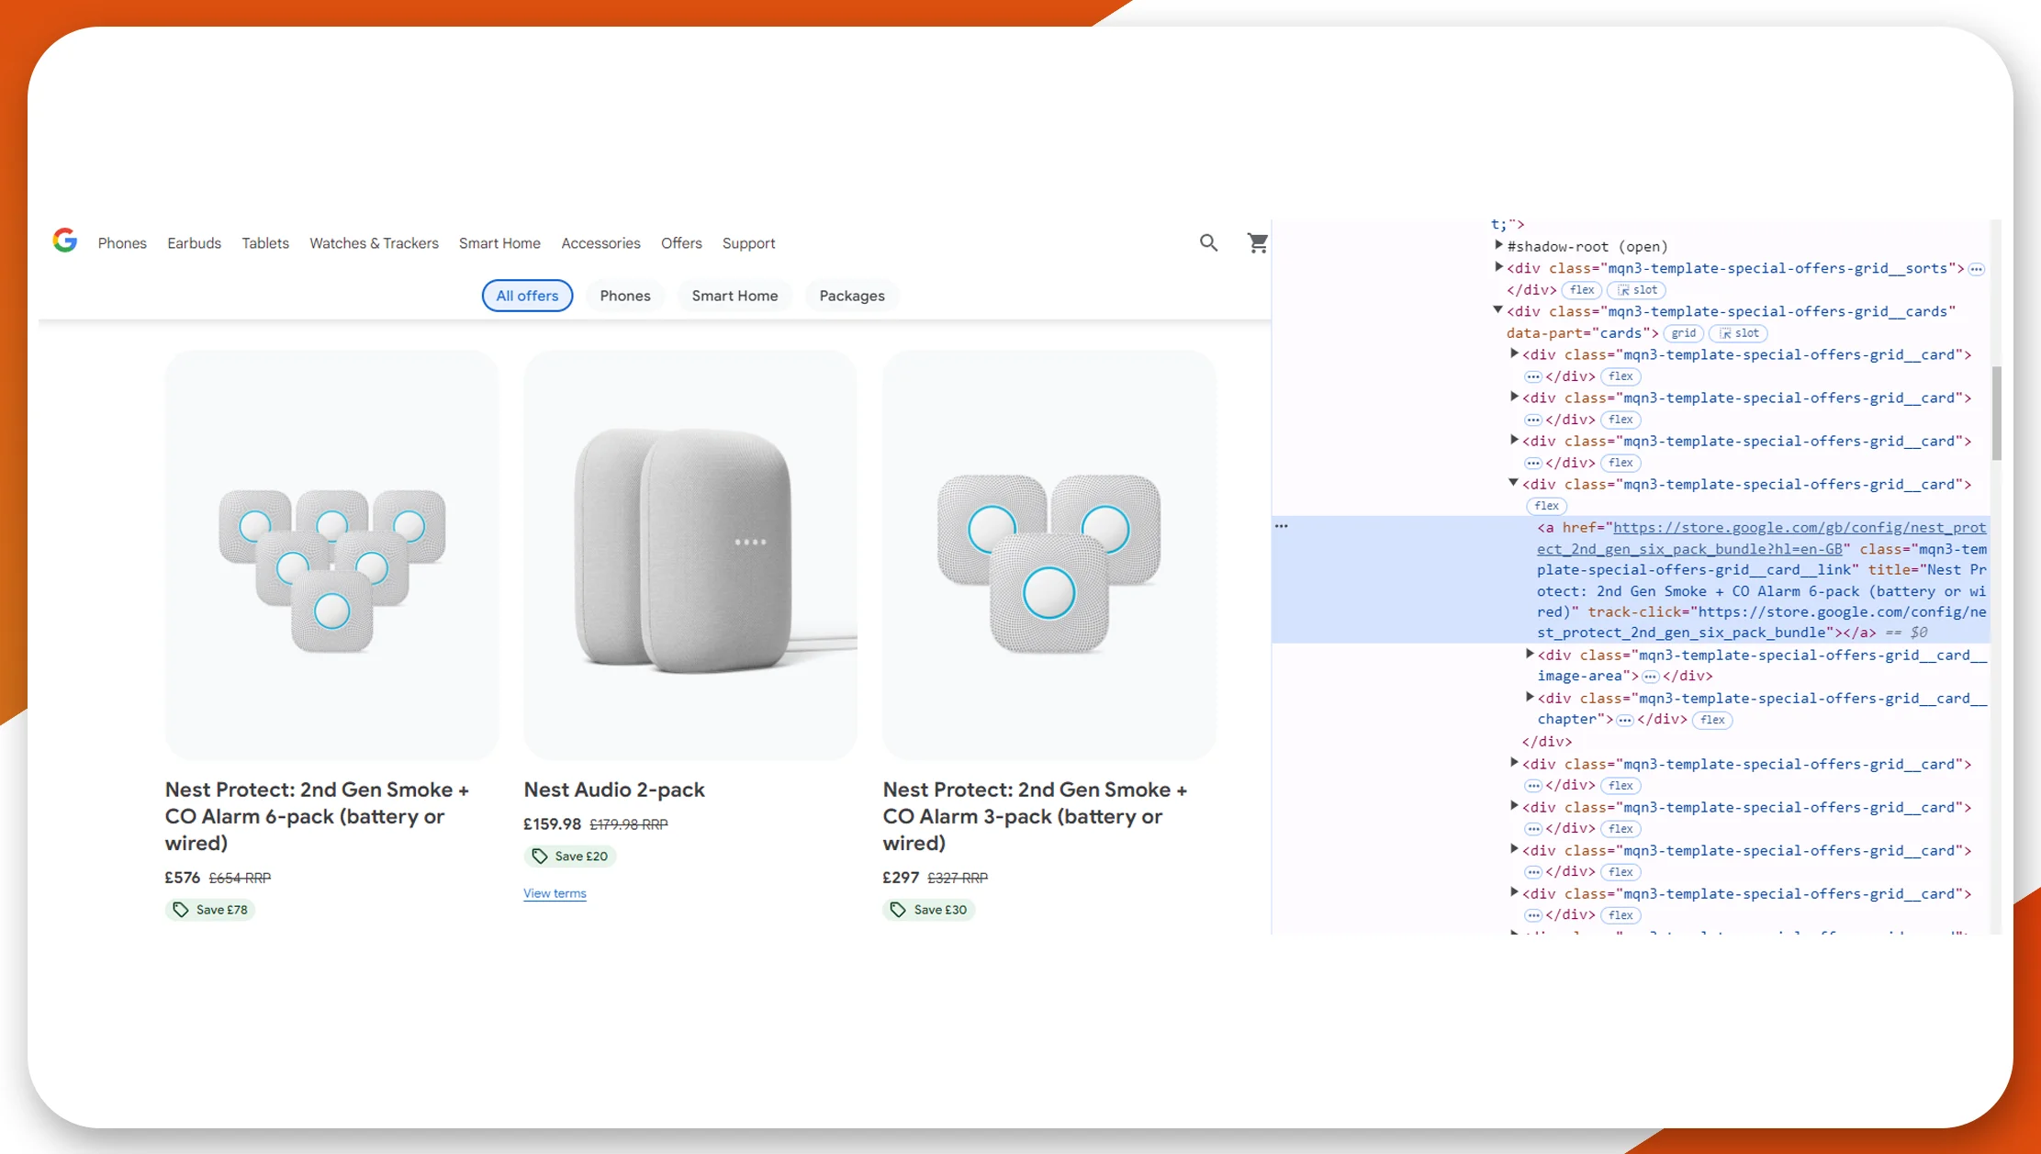The width and height of the screenshot is (2041, 1154).
Task: Click the title="Nest Protect attribute text
Action: 1927,570
